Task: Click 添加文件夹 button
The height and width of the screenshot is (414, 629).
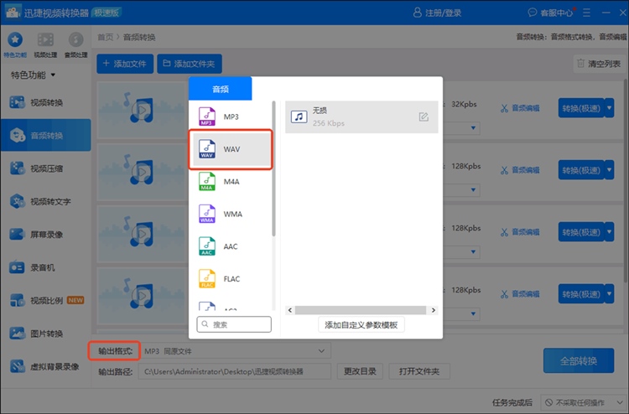Action: click(190, 64)
